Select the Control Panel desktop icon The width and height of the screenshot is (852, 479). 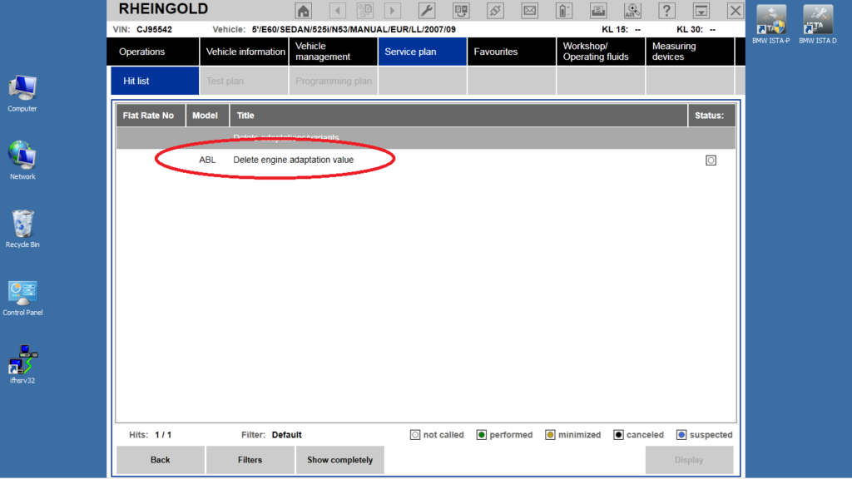(x=22, y=299)
